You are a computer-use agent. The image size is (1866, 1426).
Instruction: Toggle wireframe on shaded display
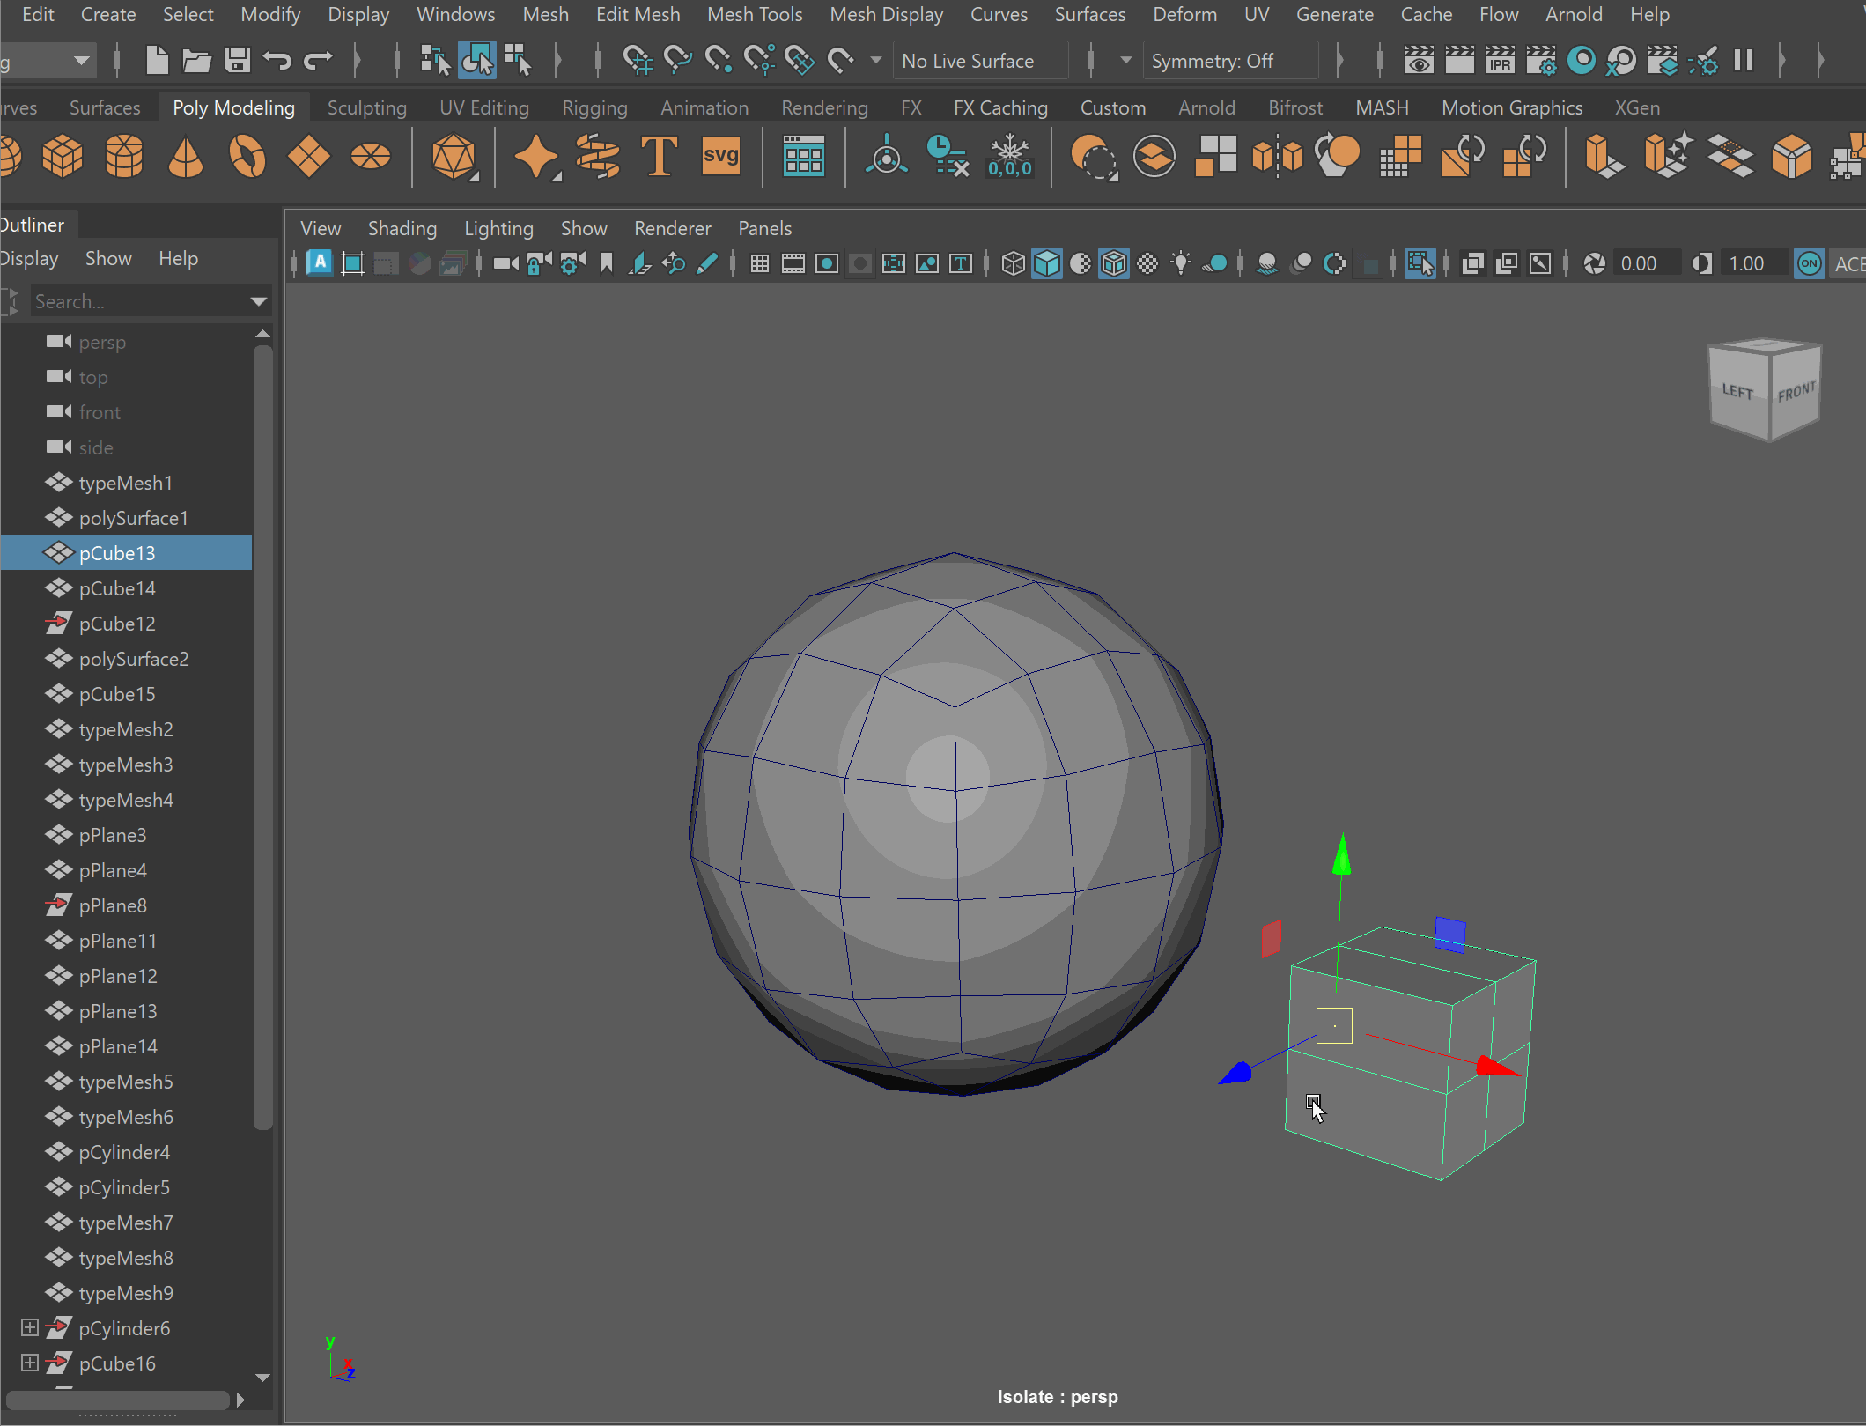click(x=1113, y=263)
